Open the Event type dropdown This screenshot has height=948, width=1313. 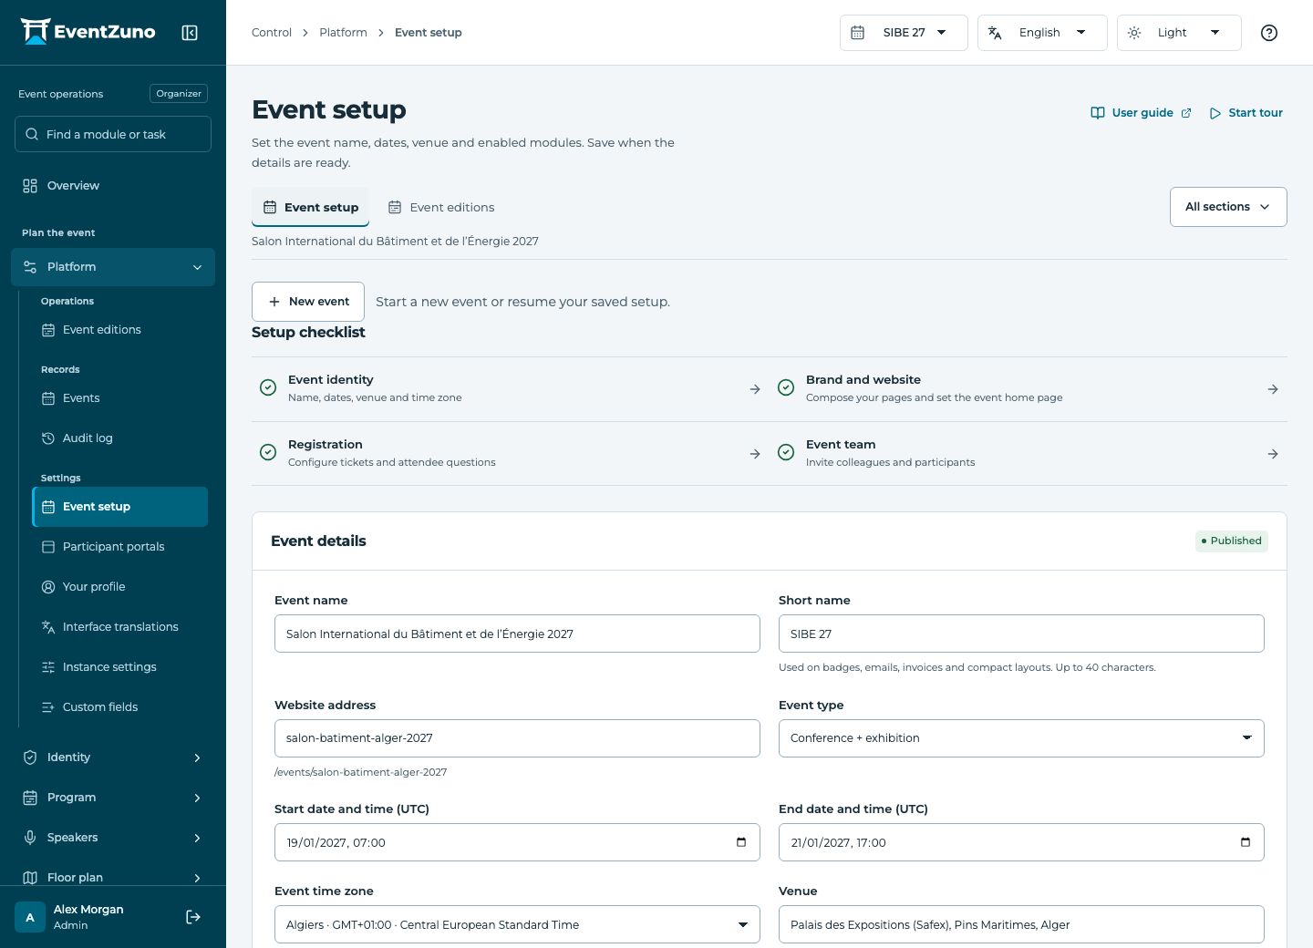[1021, 738]
